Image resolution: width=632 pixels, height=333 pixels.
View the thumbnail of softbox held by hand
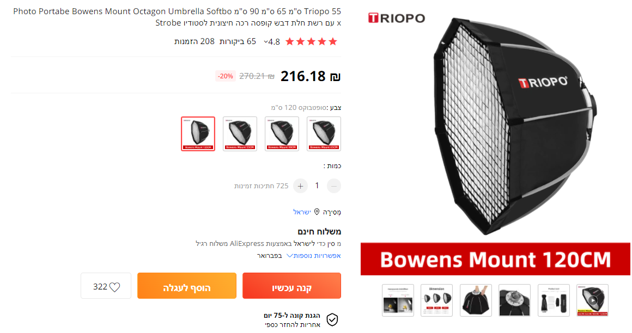476,300
